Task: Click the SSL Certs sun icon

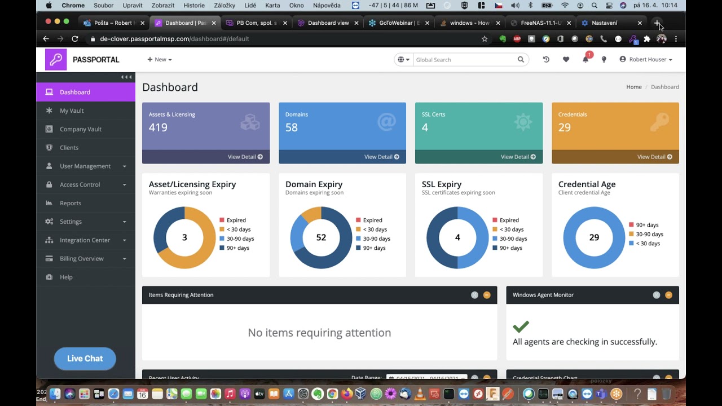Action: click(523, 122)
